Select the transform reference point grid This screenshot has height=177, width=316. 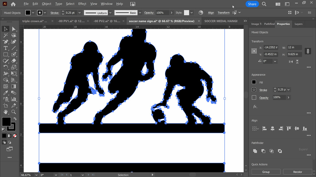pyautogui.click(x=254, y=51)
